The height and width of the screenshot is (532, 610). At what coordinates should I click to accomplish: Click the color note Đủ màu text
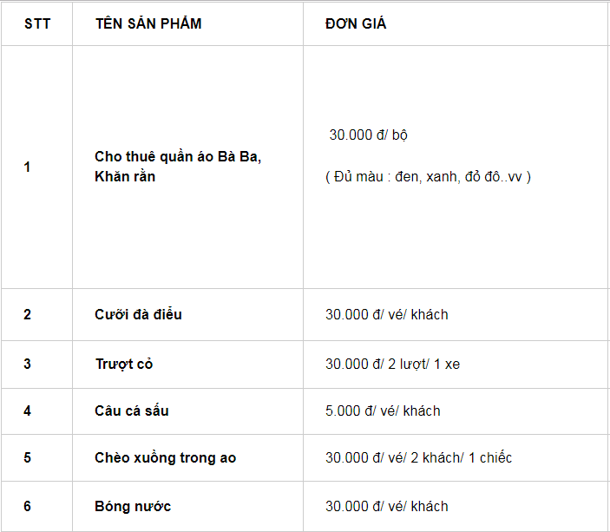click(428, 177)
